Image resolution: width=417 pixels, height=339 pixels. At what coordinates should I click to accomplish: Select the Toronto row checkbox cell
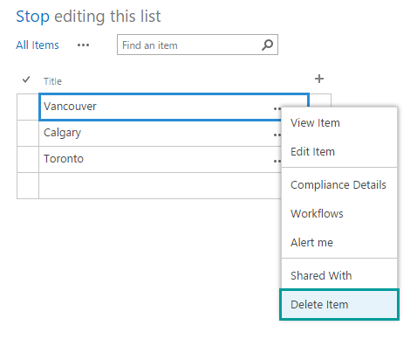[28, 159]
